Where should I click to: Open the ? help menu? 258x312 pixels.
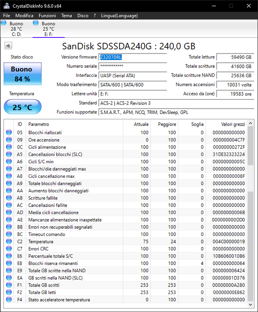tap(95, 16)
